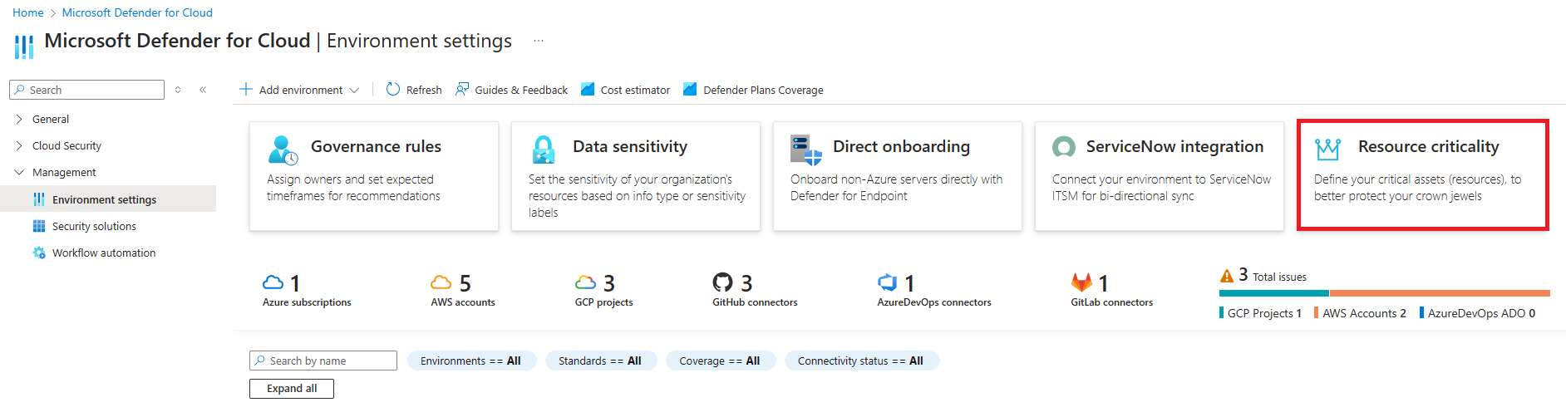Click the Refresh icon in the toolbar

(x=393, y=90)
